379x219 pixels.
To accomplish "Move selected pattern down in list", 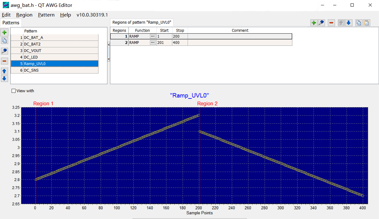I will pyautogui.click(x=4, y=79).
